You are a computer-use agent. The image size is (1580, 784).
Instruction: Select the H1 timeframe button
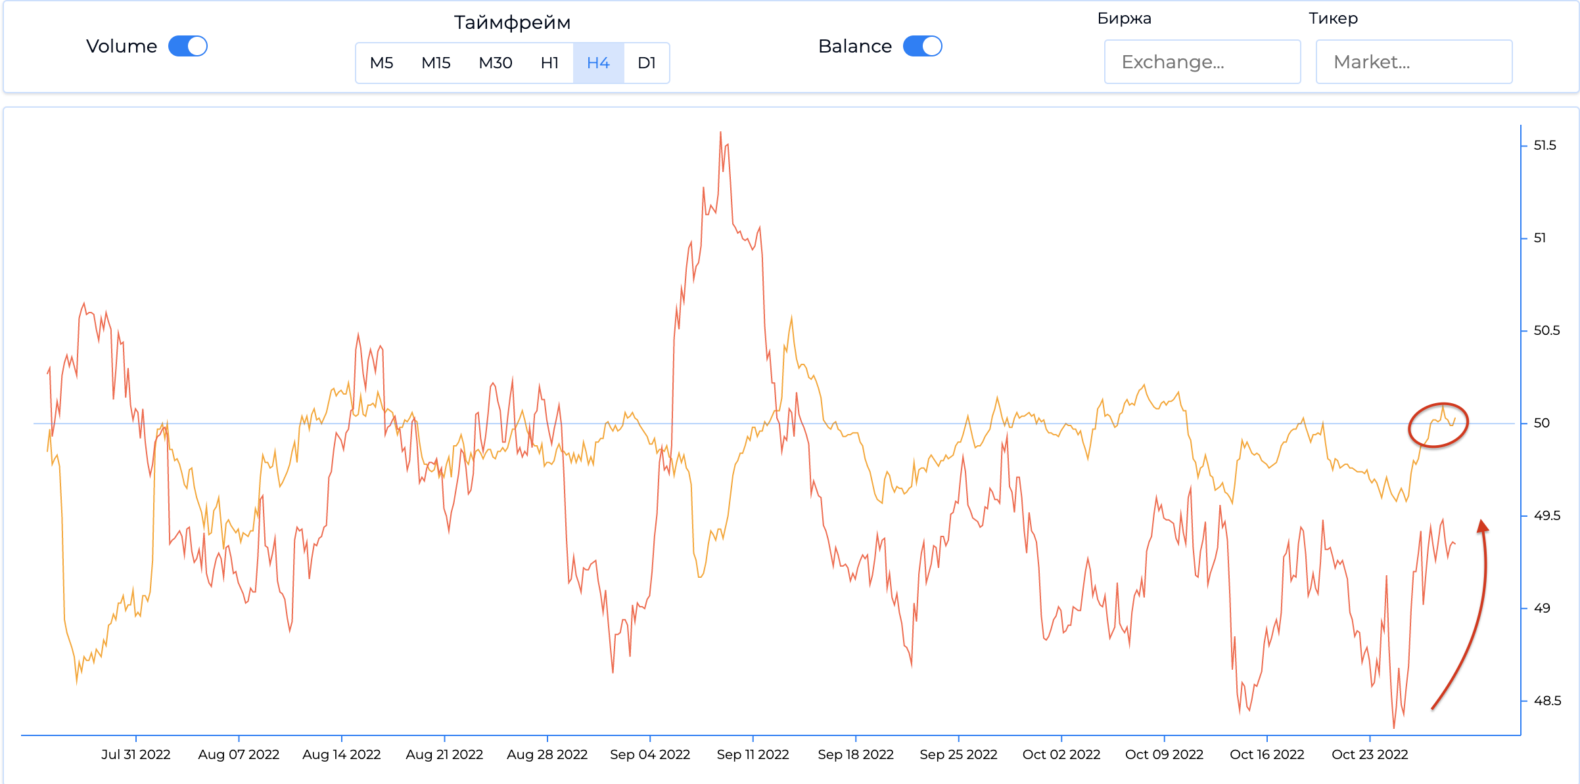(549, 63)
